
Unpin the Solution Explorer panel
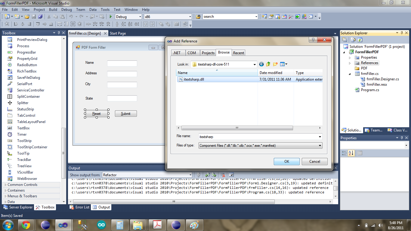tap(402, 33)
